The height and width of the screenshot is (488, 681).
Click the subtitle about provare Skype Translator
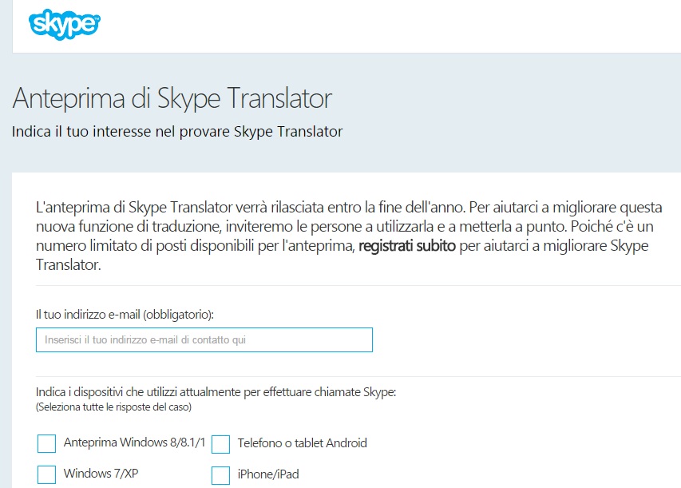[x=176, y=130]
